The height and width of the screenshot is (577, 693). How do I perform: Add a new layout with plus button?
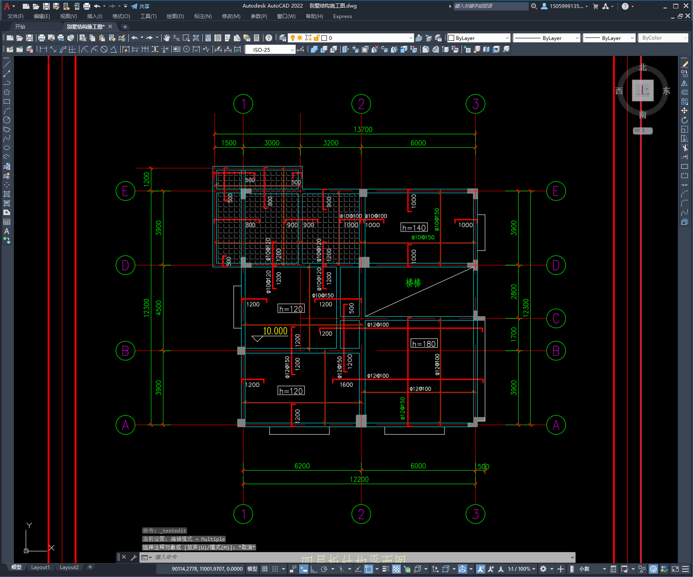click(90, 567)
